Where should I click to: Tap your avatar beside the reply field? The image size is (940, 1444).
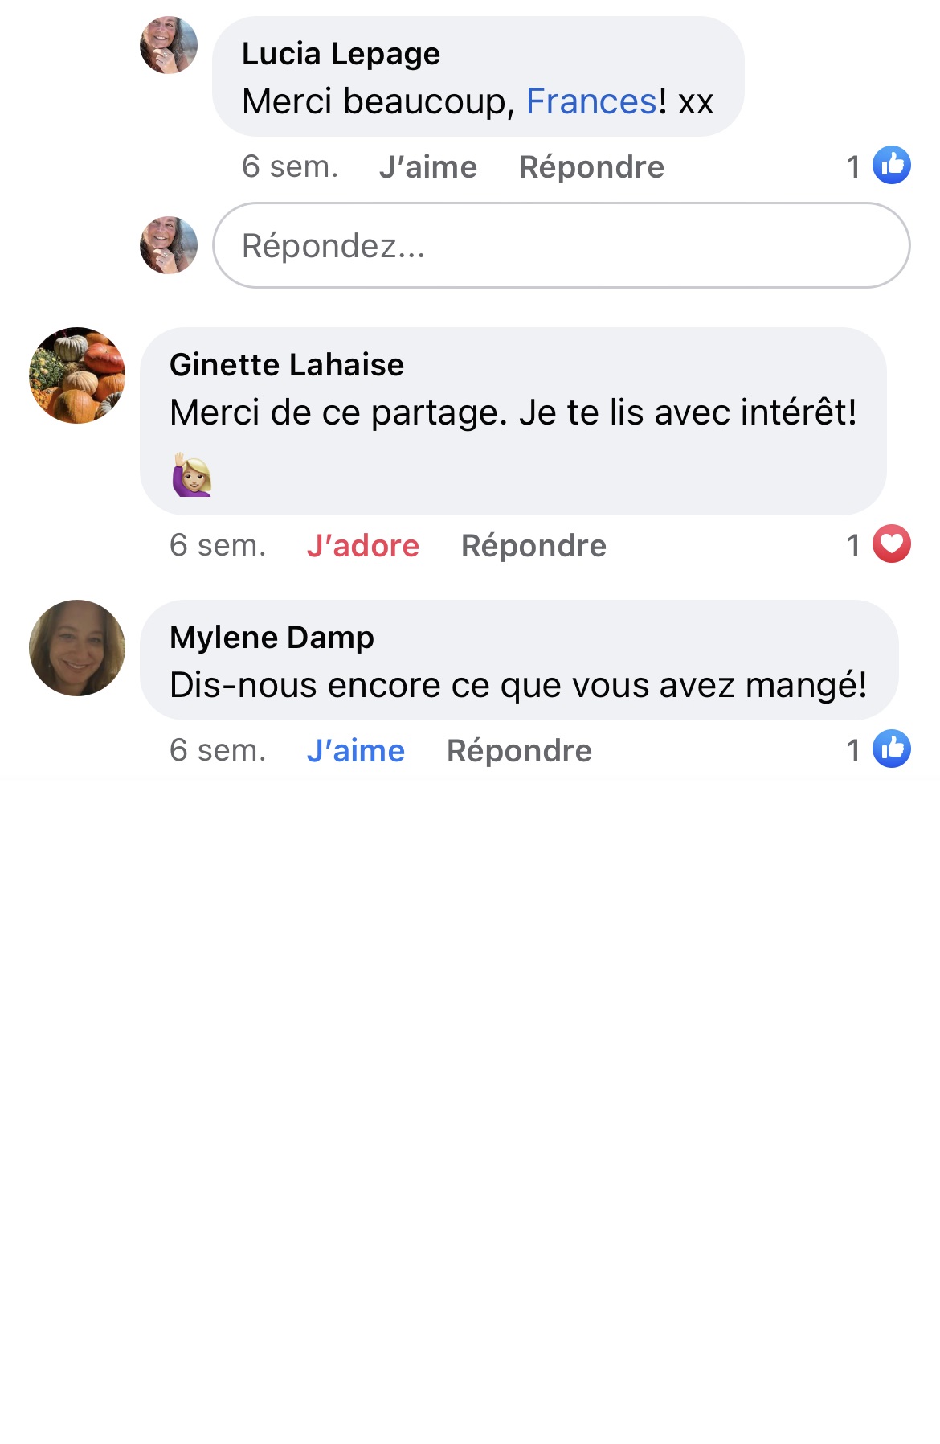[x=169, y=245]
